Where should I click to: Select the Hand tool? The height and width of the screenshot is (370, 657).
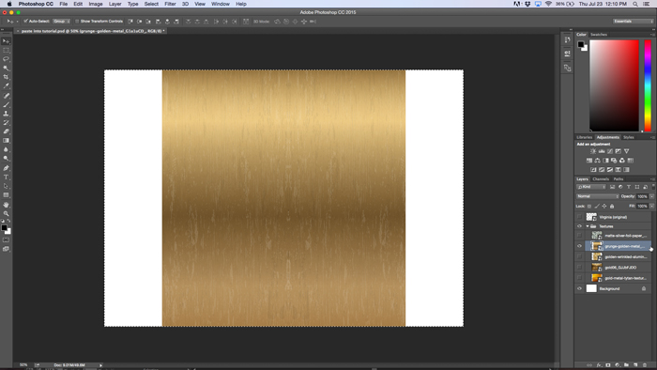(6, 205)
